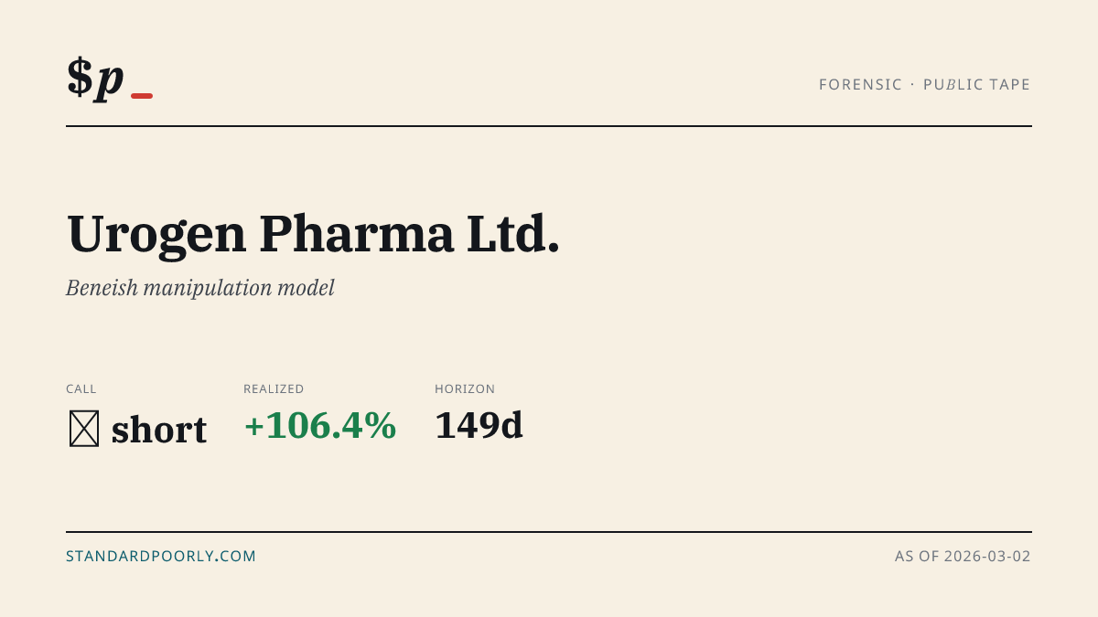
Task: Click the crossed box icon beside short
Action: pyautogui.click(x=84, y=429)
